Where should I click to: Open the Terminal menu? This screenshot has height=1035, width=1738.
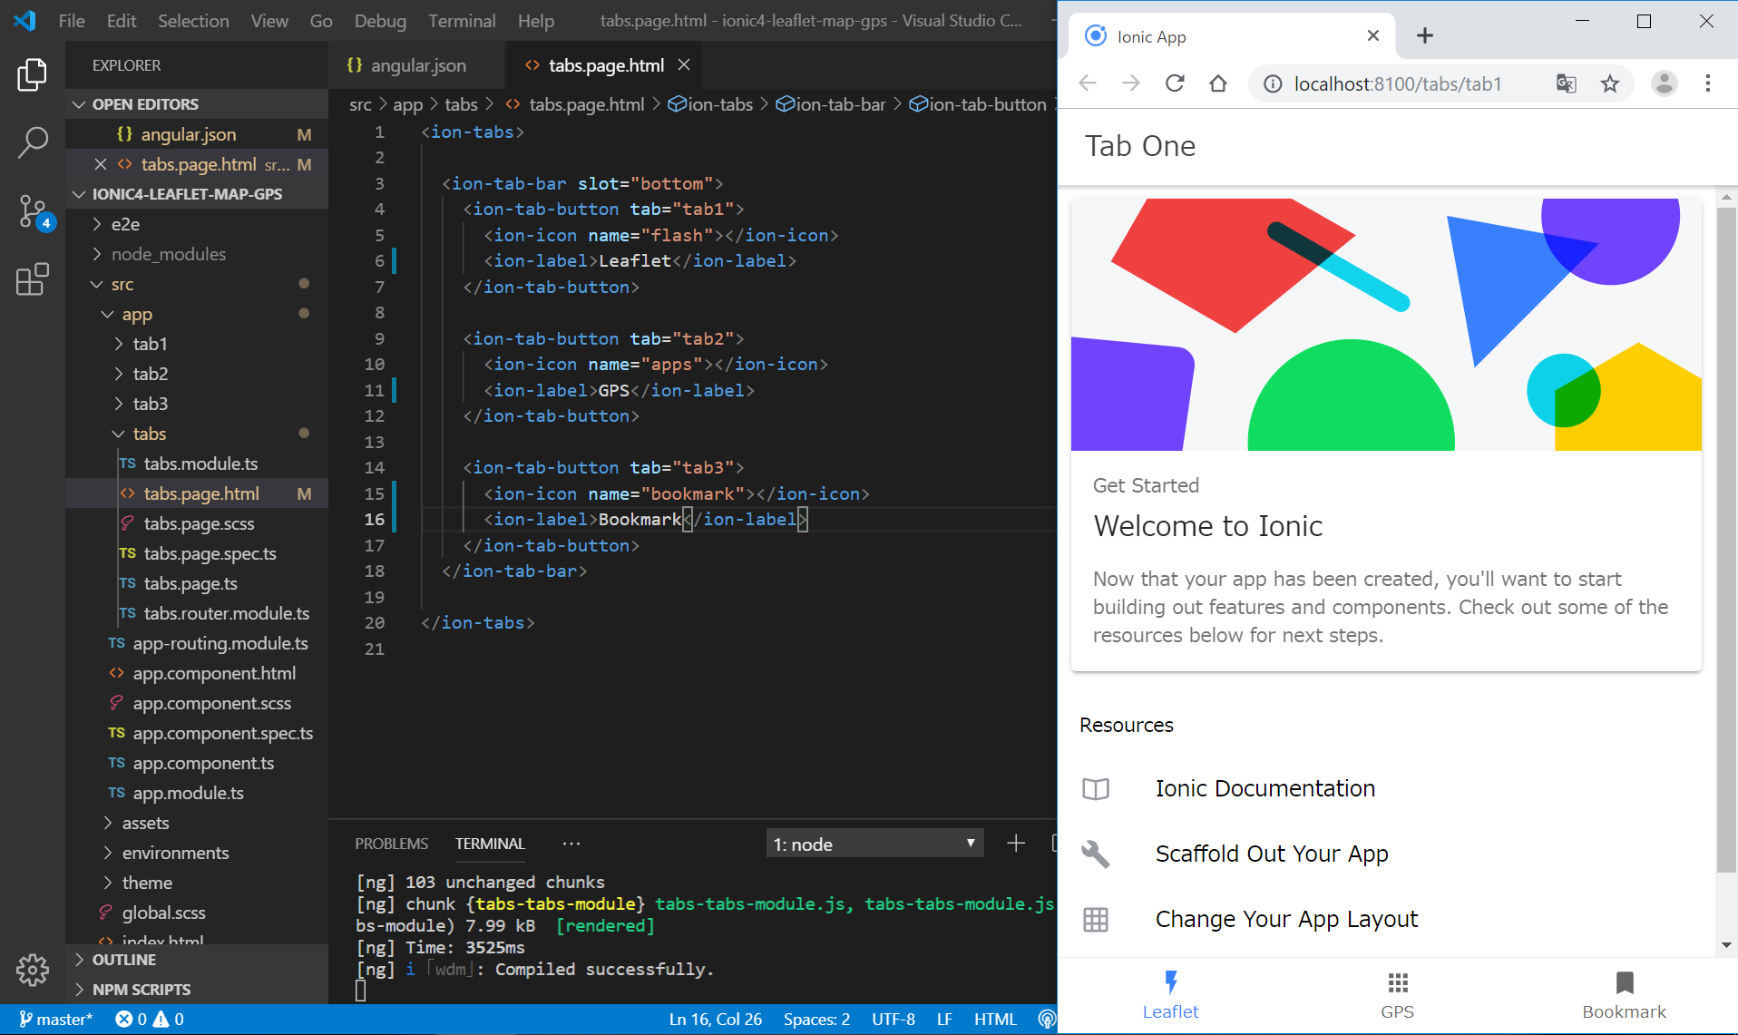pyautogui.click(x=462, y=21)
